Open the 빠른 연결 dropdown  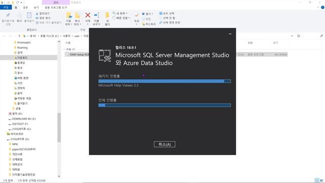[x=121, y=18]
